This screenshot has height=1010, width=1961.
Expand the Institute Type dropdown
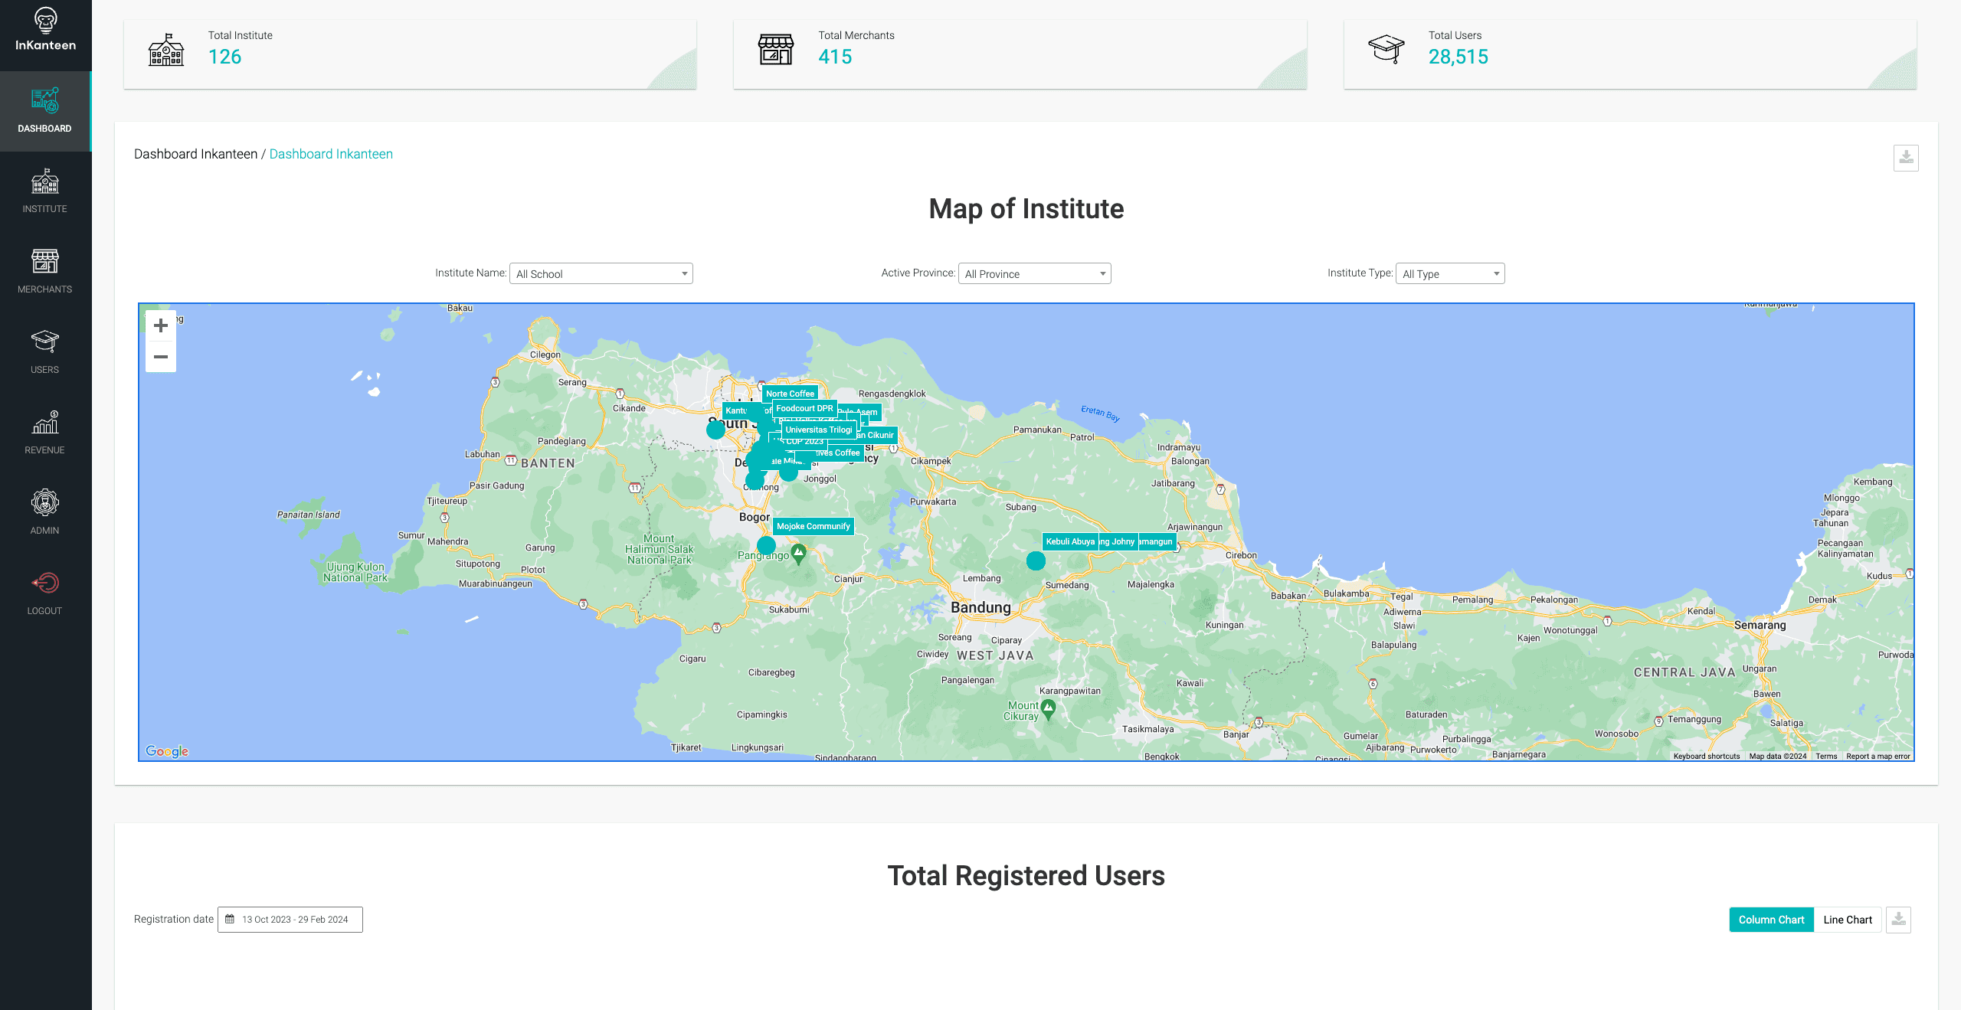click(1450, 273)
